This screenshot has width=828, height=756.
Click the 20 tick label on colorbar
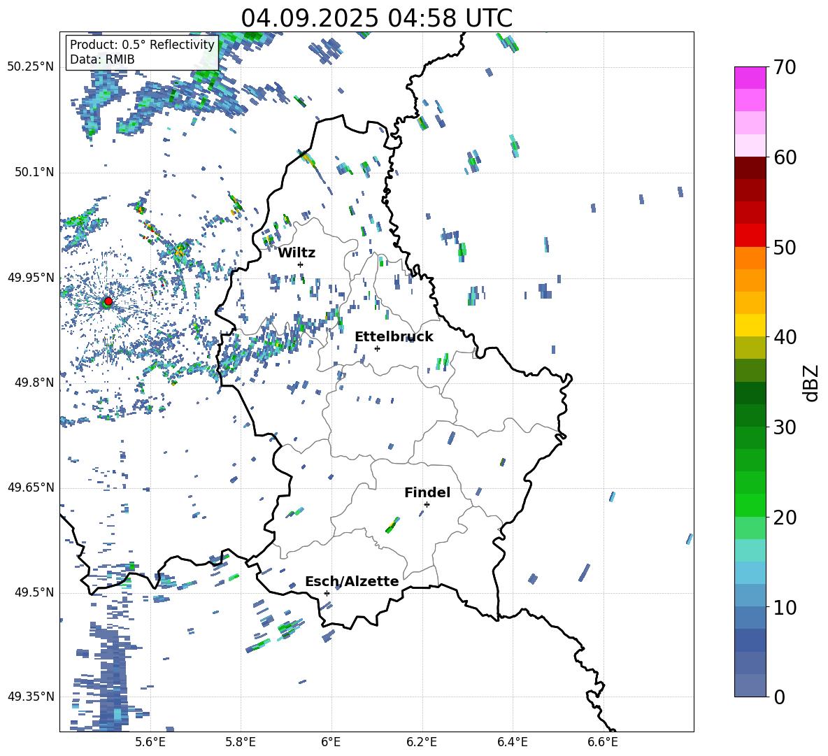(x=784, y=517)
